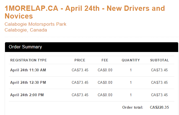Select the REGISTRATION TYPE column header

(28, 60)
